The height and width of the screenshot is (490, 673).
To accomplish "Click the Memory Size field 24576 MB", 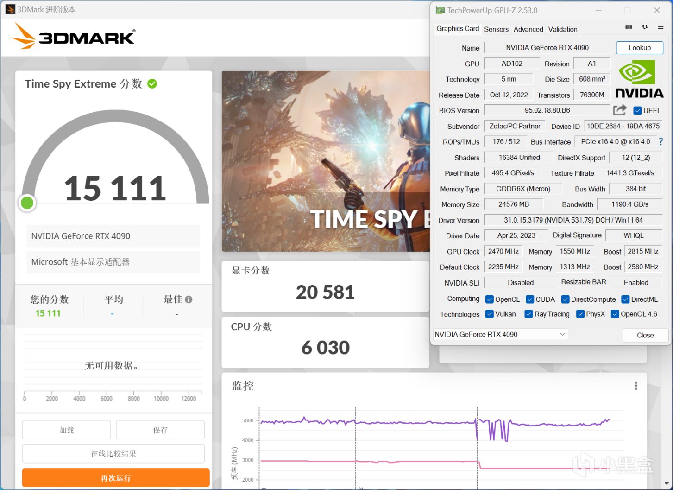I will point(514,204).
